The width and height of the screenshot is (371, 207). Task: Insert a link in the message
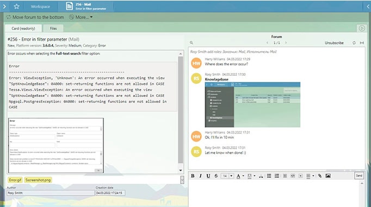pos(293,176)
